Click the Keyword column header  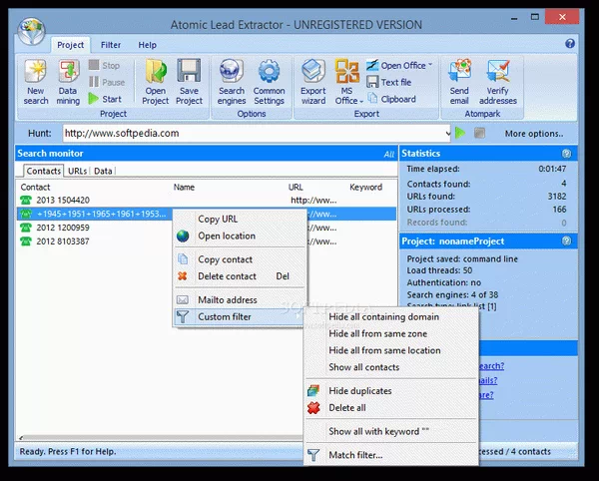coord(365,187)
